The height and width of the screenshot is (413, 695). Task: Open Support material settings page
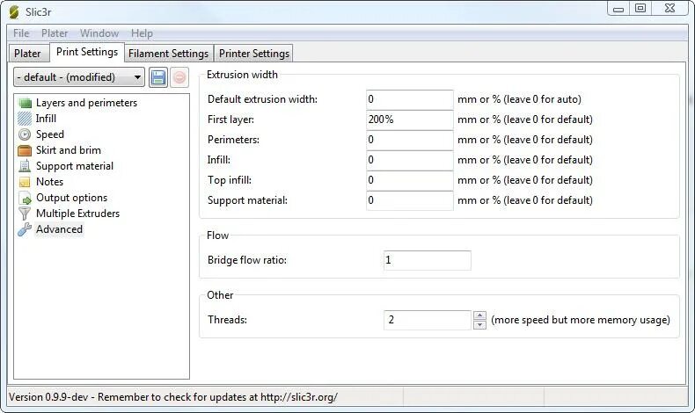74,166
